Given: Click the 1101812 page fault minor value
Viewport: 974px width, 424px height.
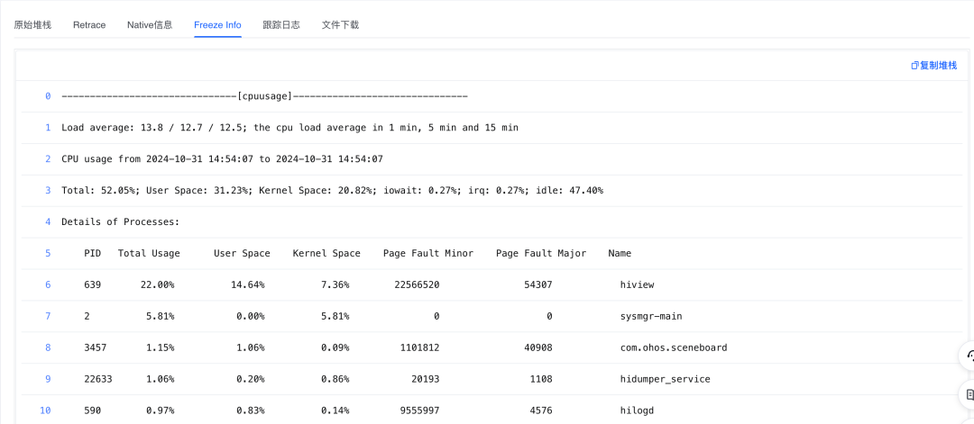Looking at the screenshot, I should 420,347.
